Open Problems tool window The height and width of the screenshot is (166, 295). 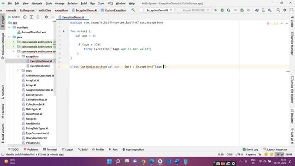pos(31,149)
